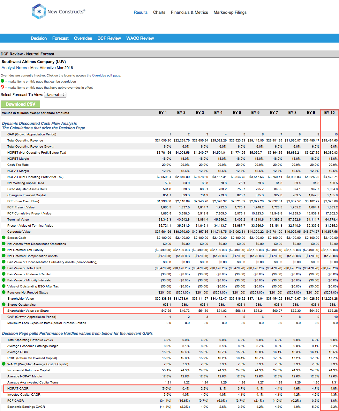Click the EY 1 column header
Screen dimensions: 339x411
pyautogui.click(x=163, y=113)
